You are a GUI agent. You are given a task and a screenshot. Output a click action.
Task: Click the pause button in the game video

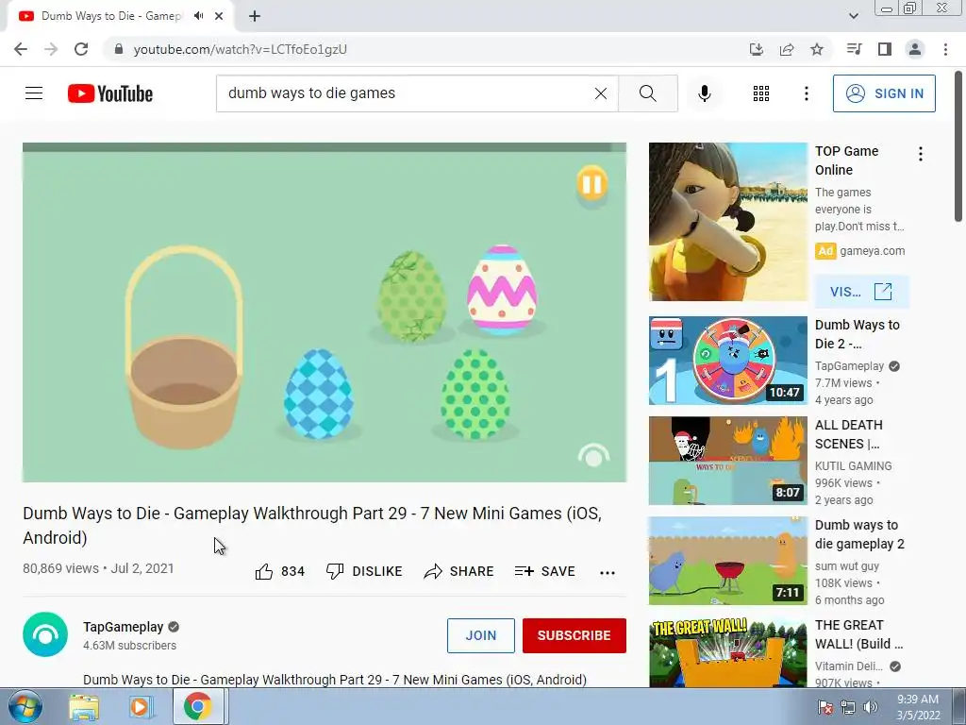click(x=592, y=183)
